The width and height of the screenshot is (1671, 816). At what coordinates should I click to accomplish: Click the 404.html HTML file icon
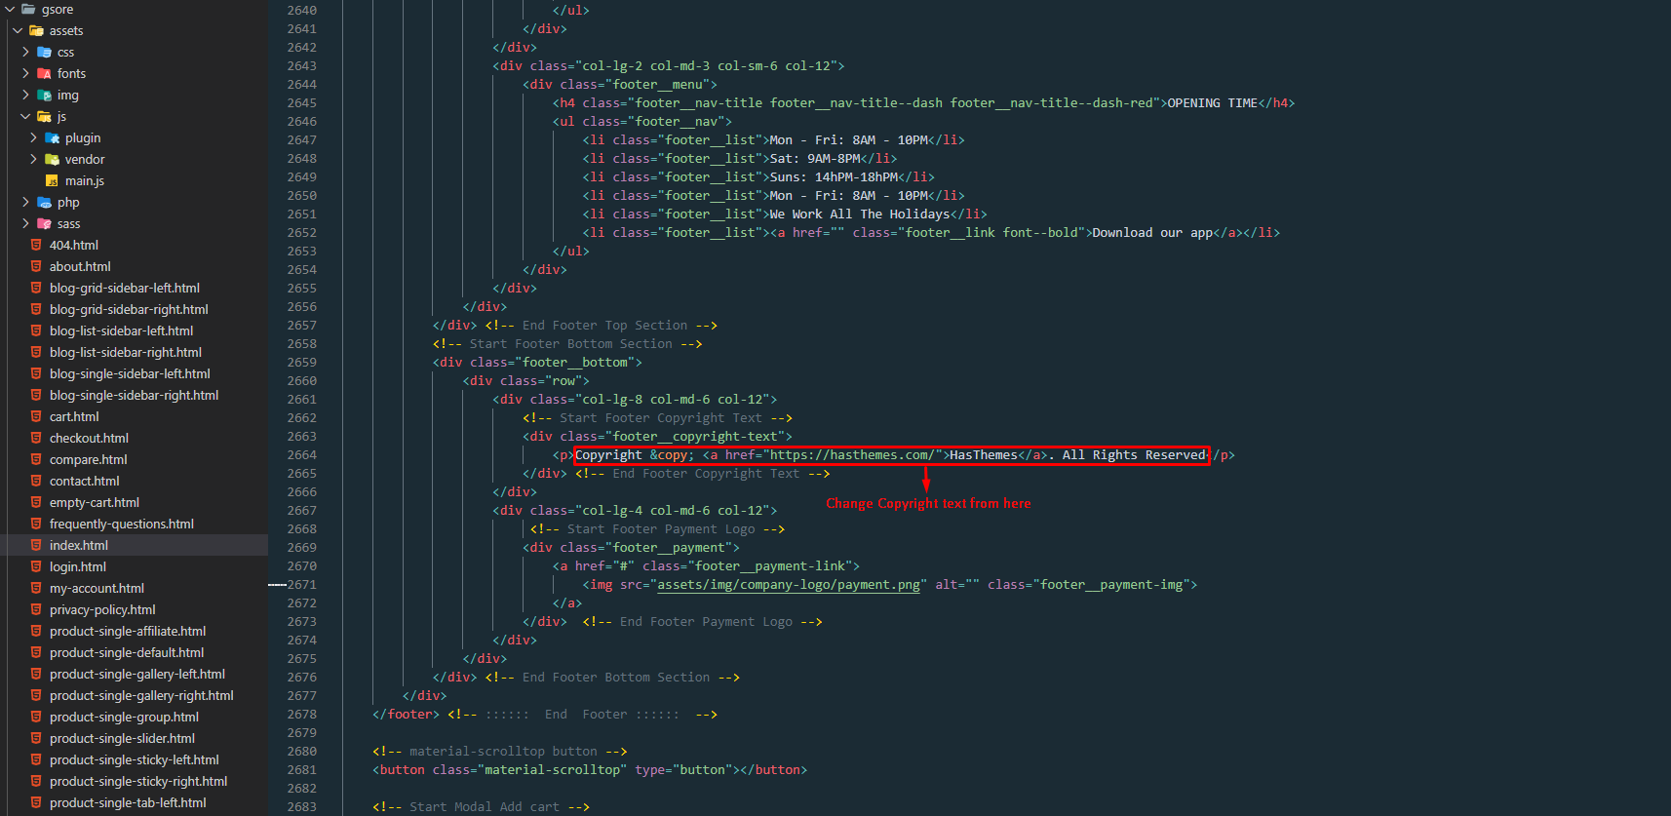36,246
